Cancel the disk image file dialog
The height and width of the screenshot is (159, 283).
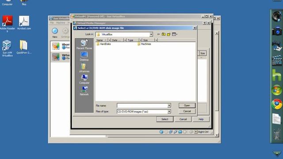[187, 111]
